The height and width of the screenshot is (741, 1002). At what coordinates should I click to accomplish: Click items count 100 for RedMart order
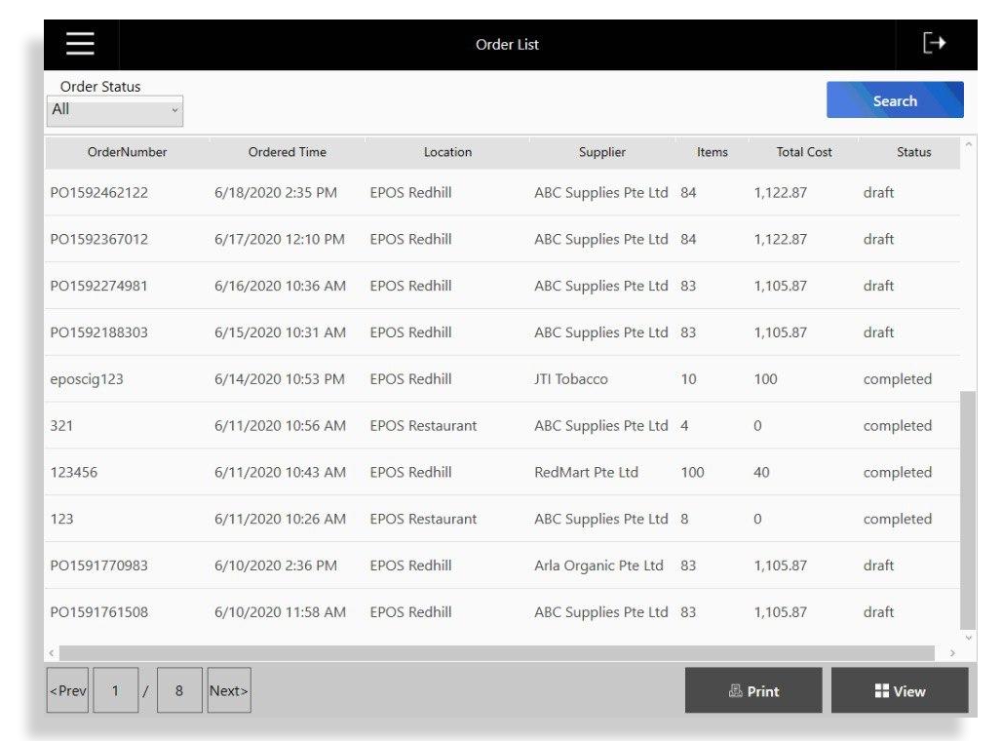692,473
